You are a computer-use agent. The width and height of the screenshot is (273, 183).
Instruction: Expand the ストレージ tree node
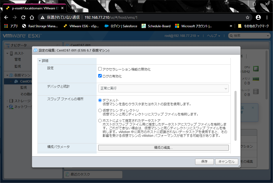coord(7,101)
